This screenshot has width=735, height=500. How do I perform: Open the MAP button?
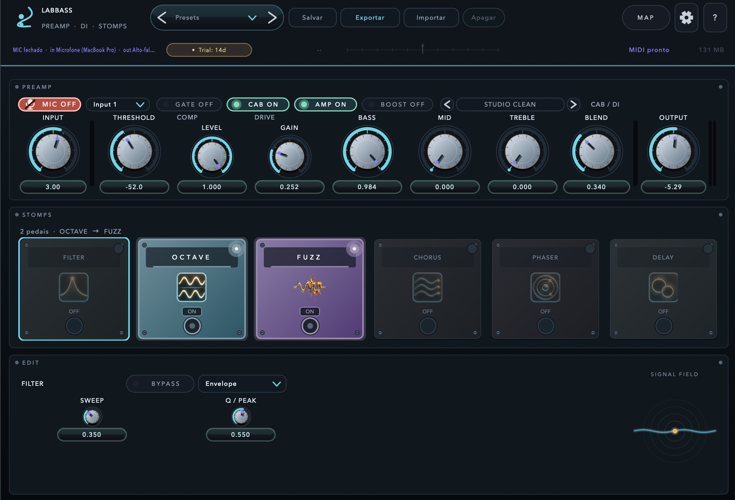646,18
